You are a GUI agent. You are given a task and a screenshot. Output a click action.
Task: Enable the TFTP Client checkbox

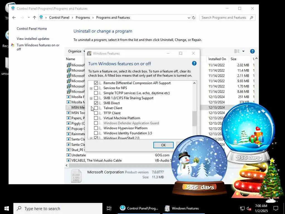coord(96,113)
